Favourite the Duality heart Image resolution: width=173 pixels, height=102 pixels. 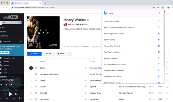pyautogui.click(x=36, y=87)
